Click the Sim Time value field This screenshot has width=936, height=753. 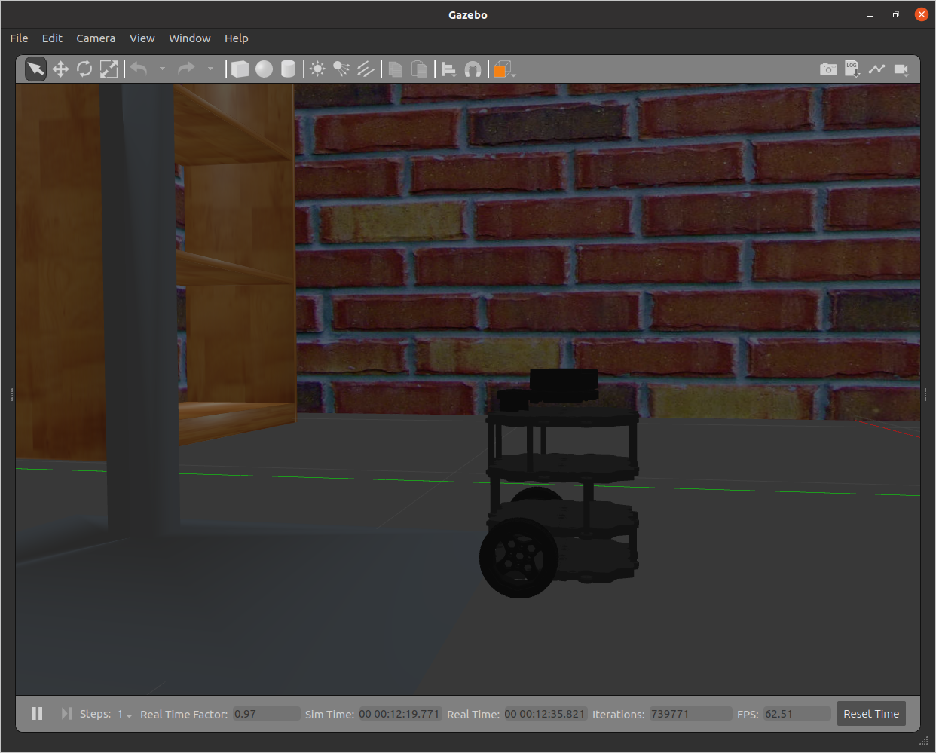pos(399,714)
